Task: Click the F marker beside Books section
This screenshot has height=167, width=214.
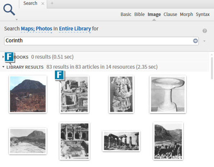Action: [x=9, y=57]
